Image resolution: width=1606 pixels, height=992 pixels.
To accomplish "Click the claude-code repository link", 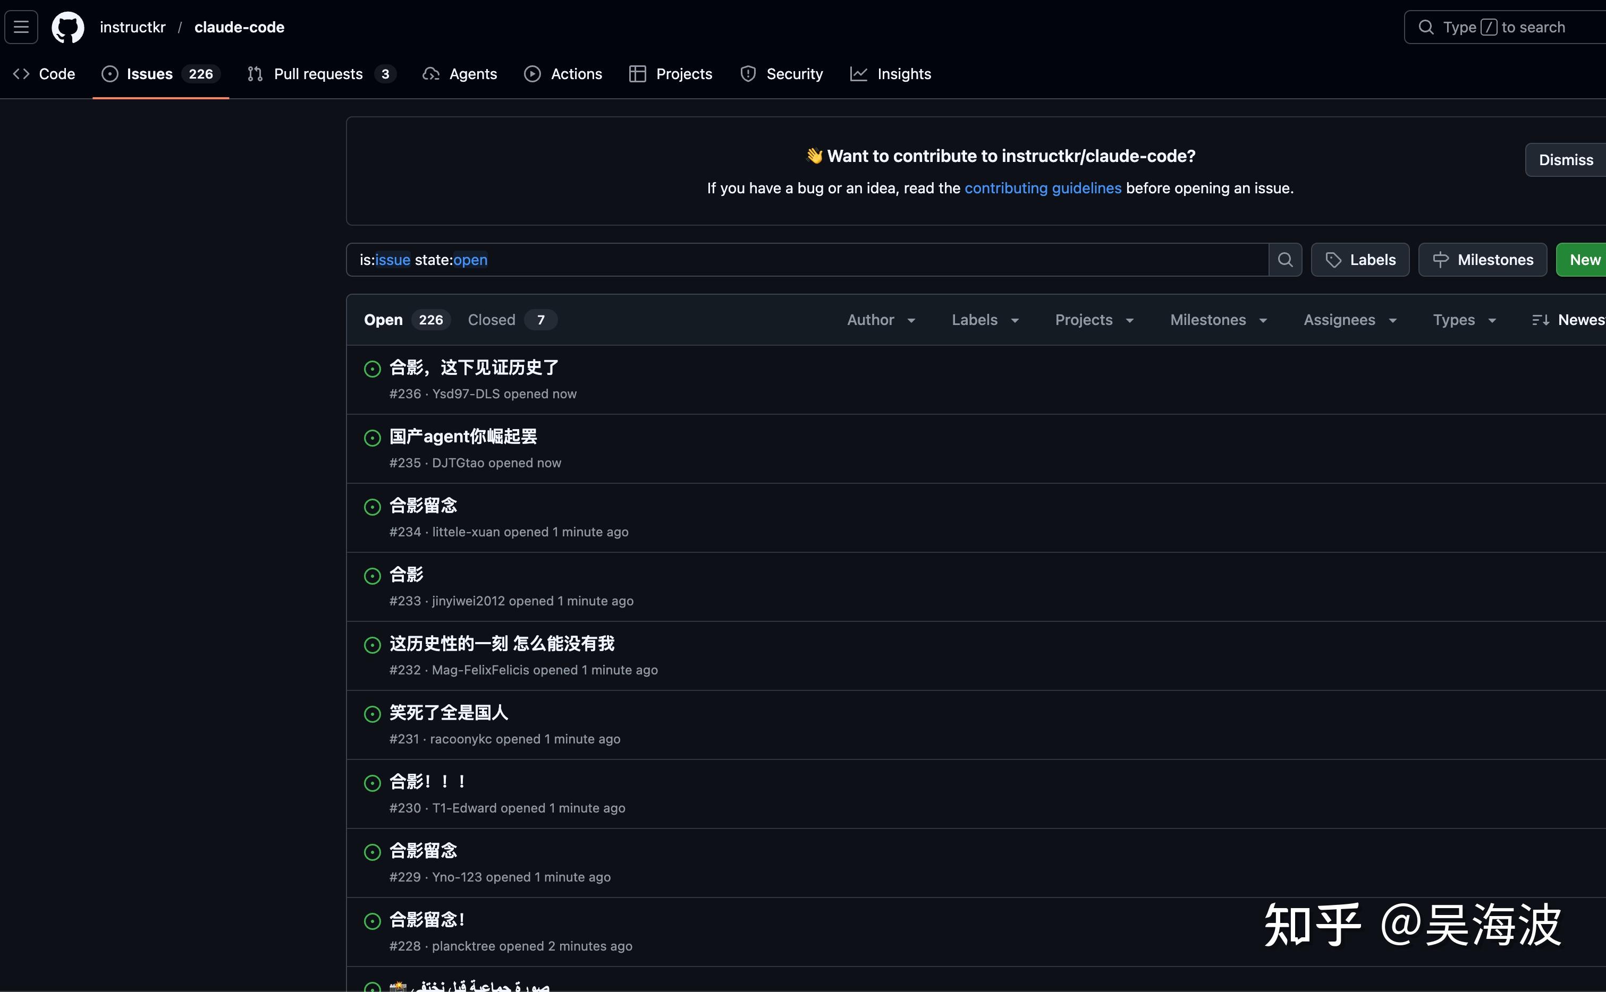I will tap(240, 27).
